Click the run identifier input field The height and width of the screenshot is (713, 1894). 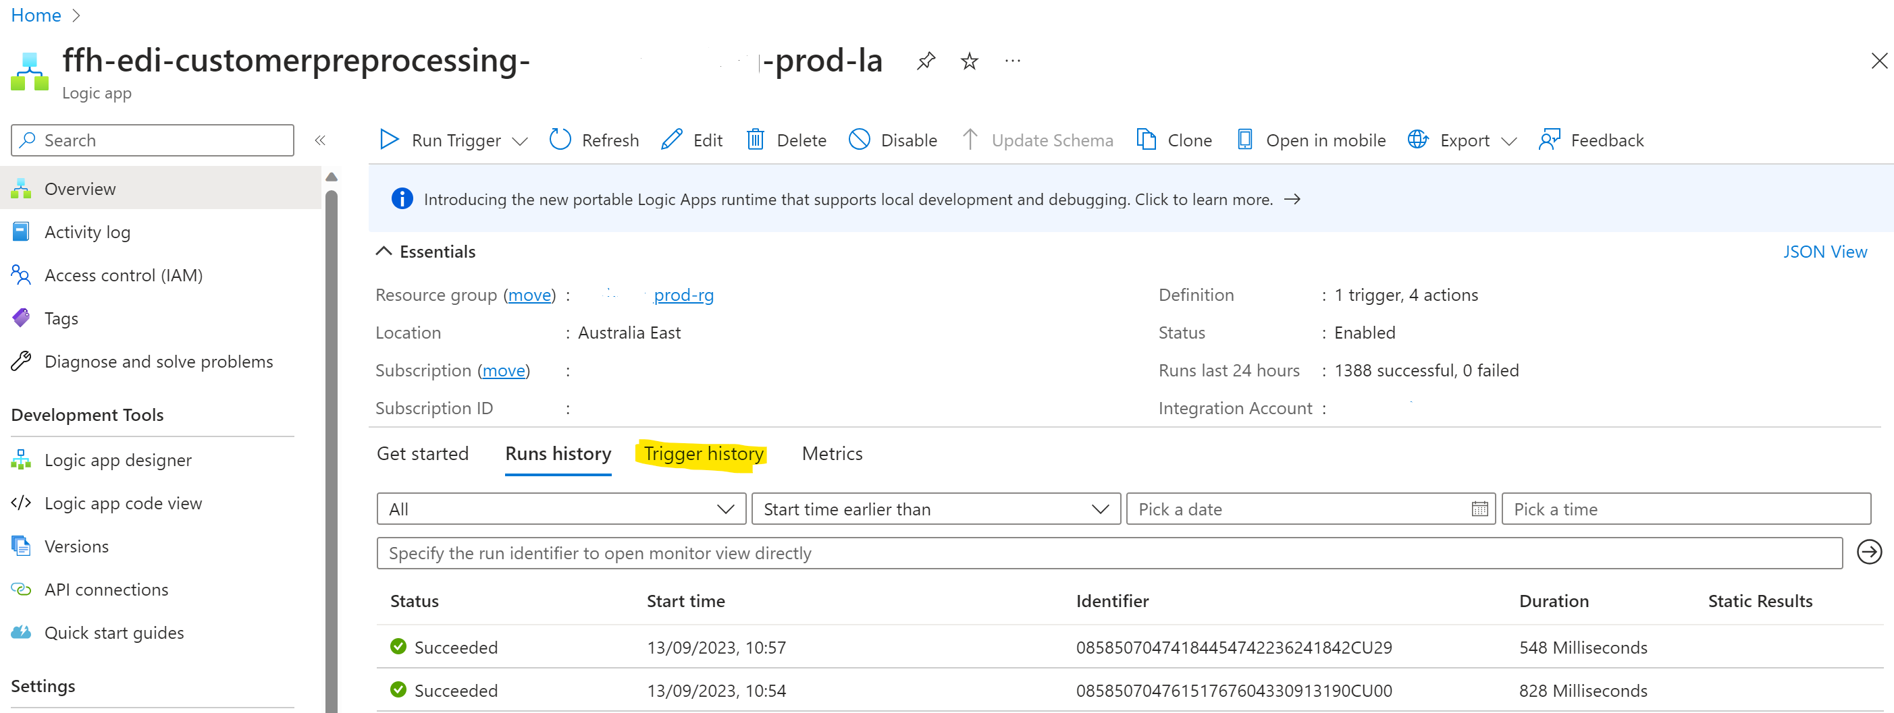pos(1109,552)
